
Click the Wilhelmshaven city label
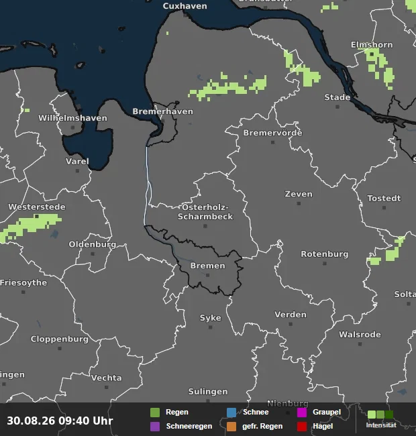pyautogui.click(x=73, y=118)
